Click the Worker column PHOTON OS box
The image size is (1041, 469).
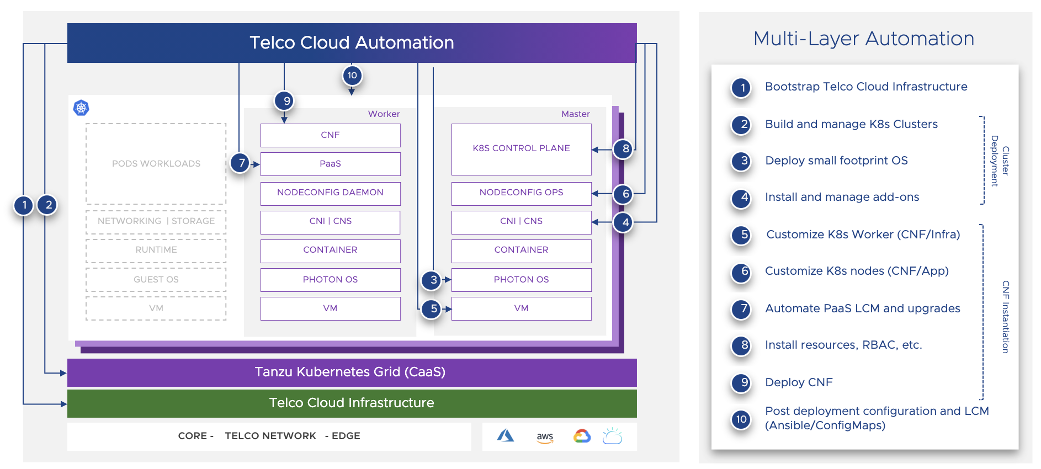(331, 280)
